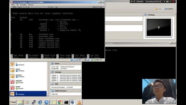Select the uceman virtual machine

[x=28, y=76]
